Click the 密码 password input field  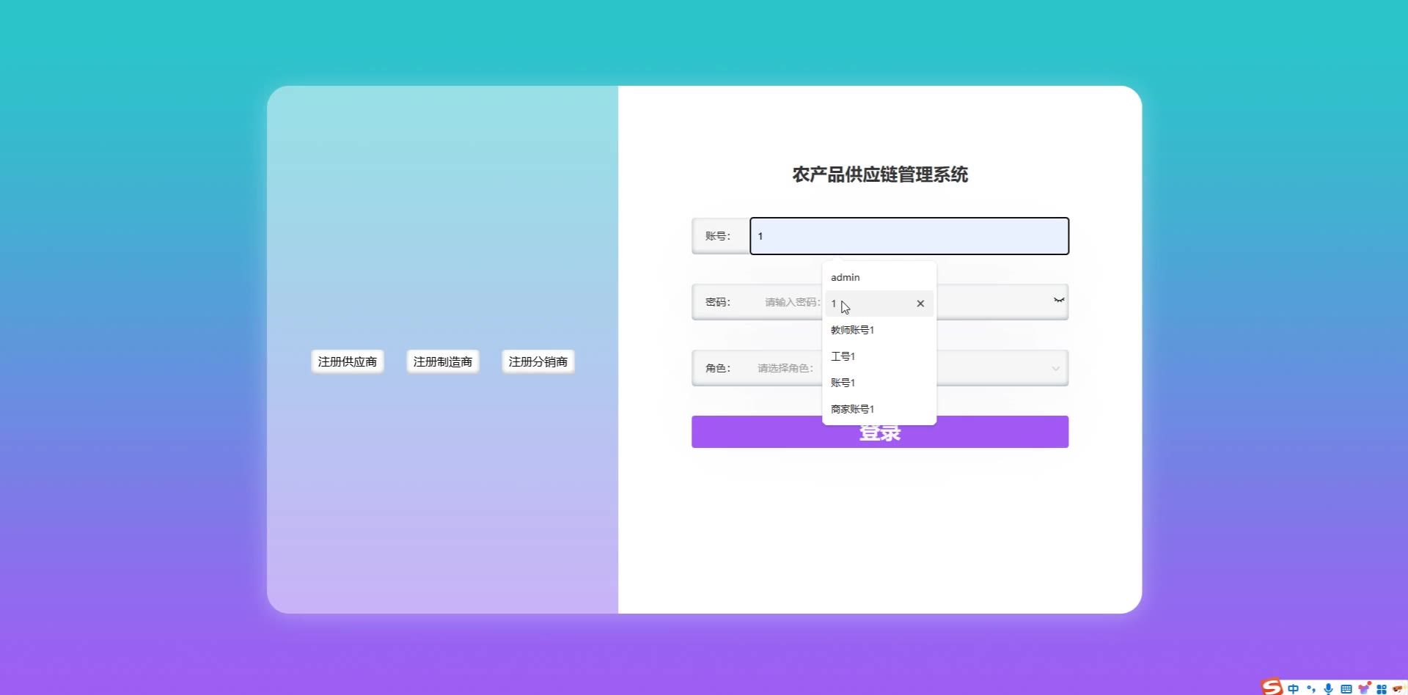(909, 302)
